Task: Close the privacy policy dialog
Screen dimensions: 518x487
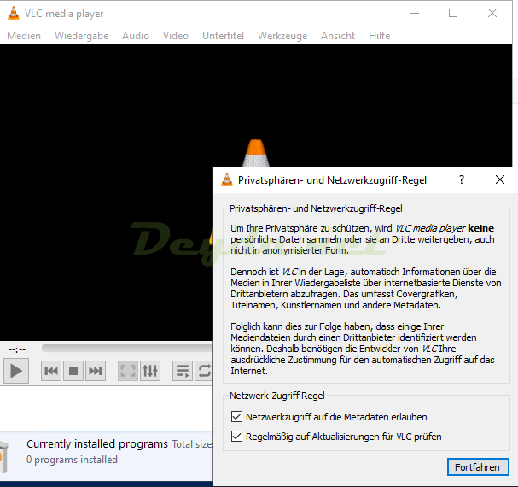Action: tap(500, 180)
